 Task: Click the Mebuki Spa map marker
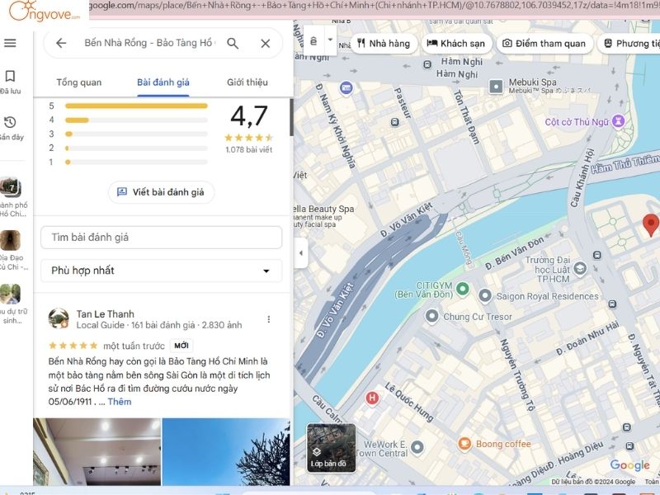(x=496, y=87)
